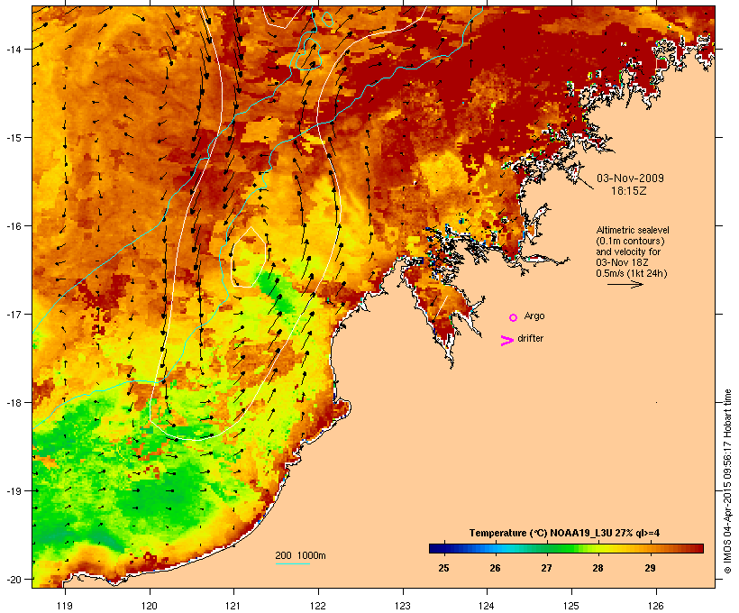Click the magenta Argo circle symbol

[513, 318]
